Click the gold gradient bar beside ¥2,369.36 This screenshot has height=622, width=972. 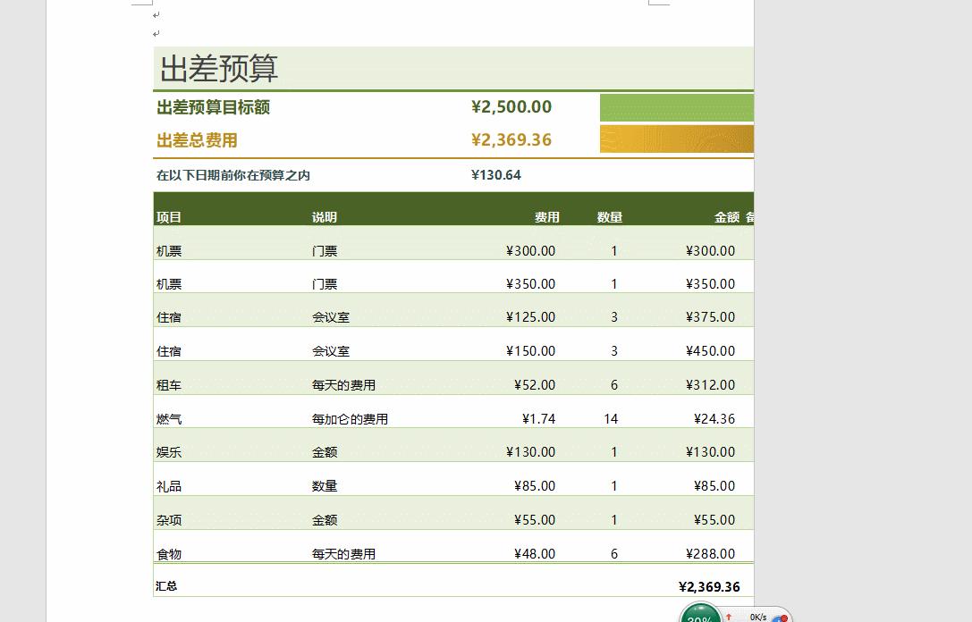coord(676,139)
